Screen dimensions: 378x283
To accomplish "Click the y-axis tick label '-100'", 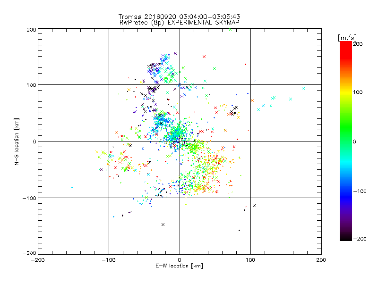I will click(x=29, y=198).
